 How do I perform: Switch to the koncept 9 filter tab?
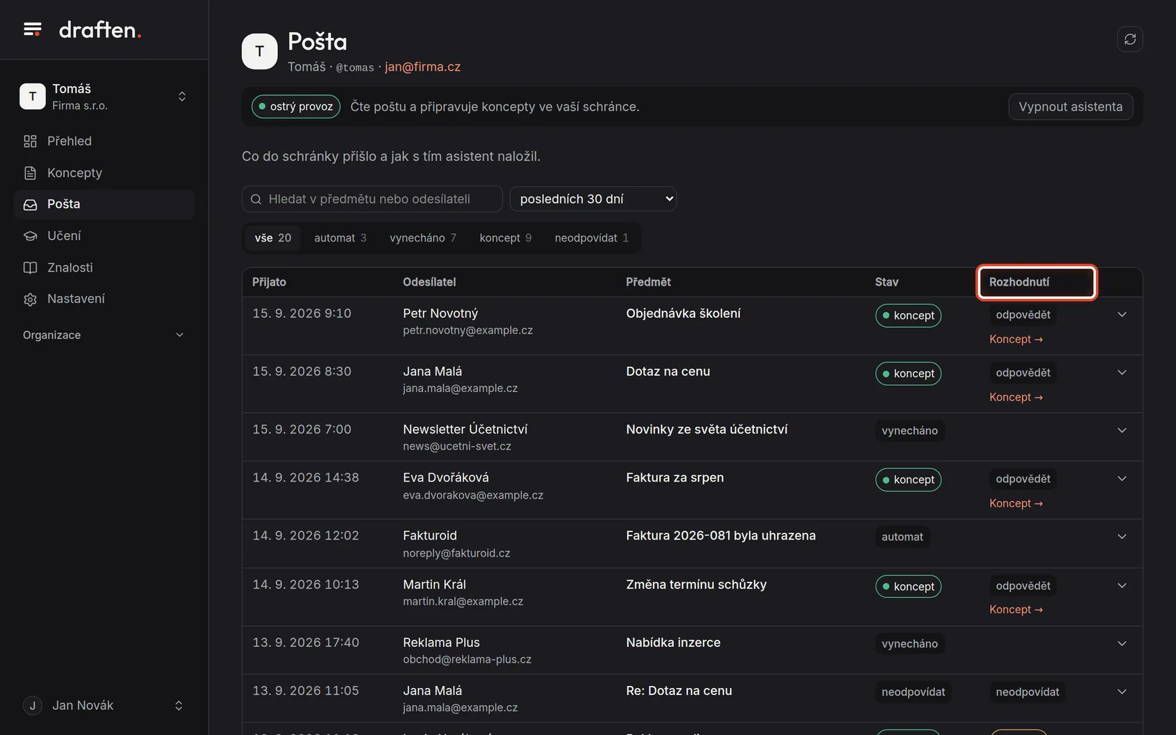[x=505, y=238]
